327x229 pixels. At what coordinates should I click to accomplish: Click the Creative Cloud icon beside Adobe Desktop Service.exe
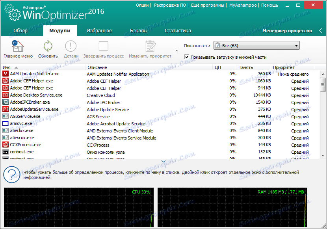tap(5, 95)
